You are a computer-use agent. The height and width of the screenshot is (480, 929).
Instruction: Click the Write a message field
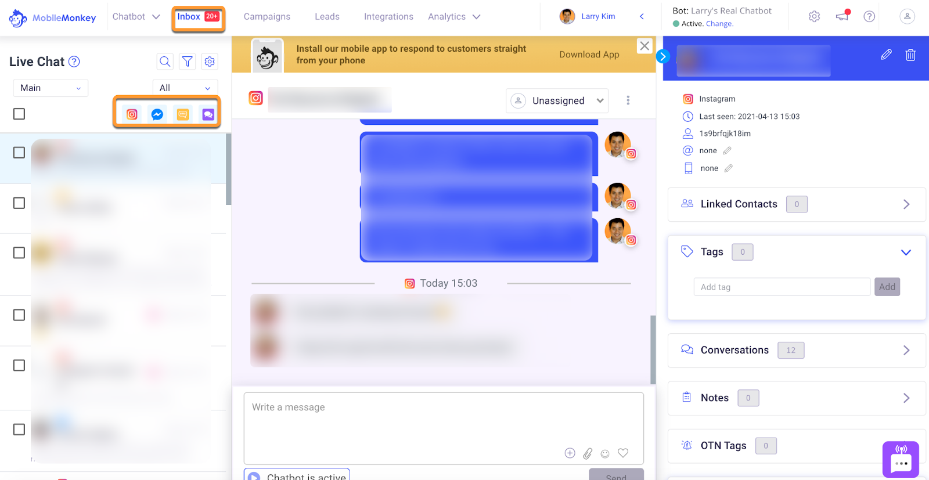(444, 428)
